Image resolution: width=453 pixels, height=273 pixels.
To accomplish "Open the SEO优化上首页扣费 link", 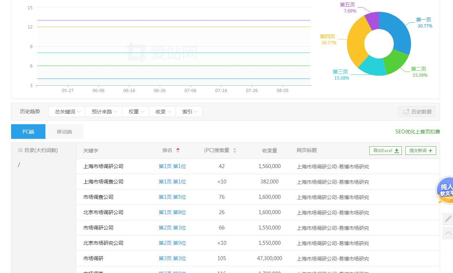I will click(x=417, y=132).
